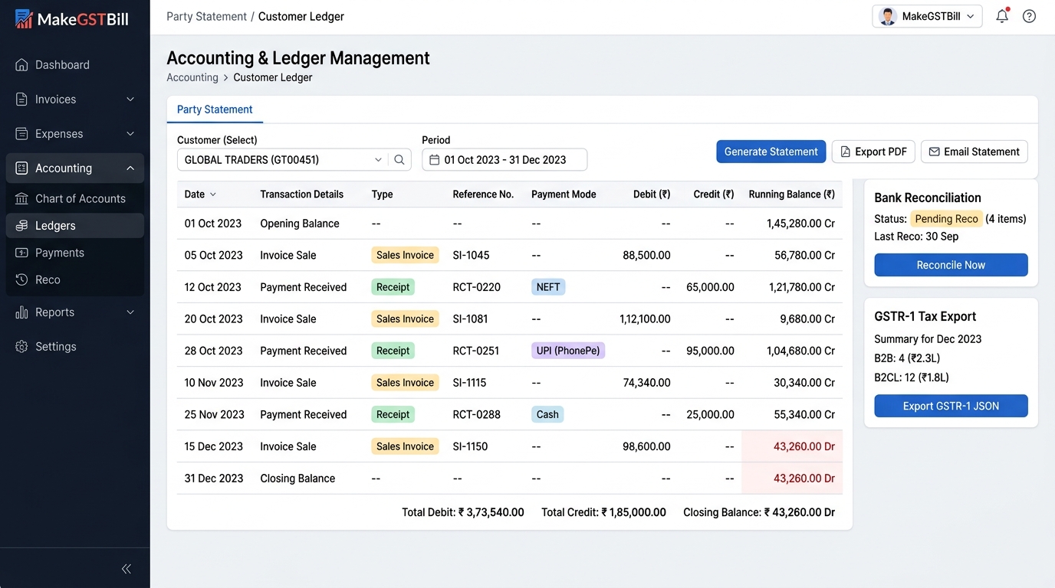This screenshot has height=588, width=1055.
Task: Click the customer search magnifier icon
Action: pos(399,160)
